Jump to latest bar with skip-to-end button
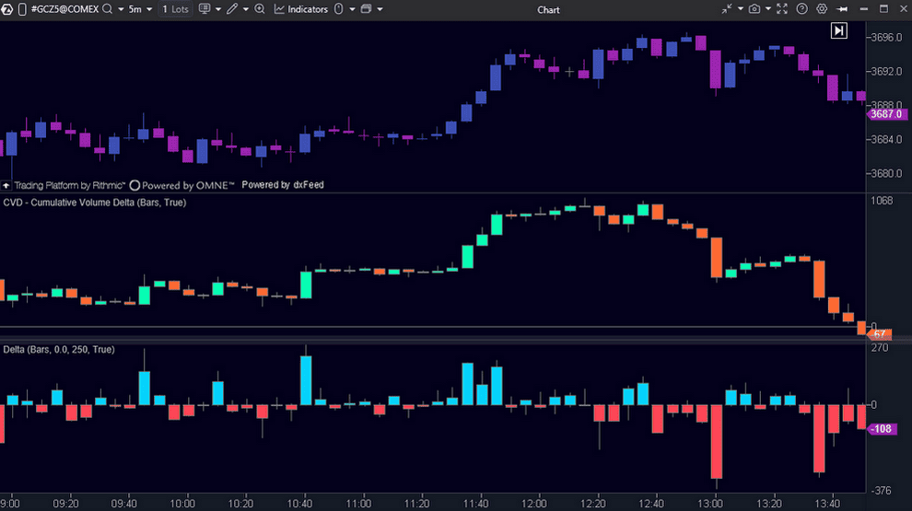The height and width of the screenshot is (511, 912). pos(838,30)
